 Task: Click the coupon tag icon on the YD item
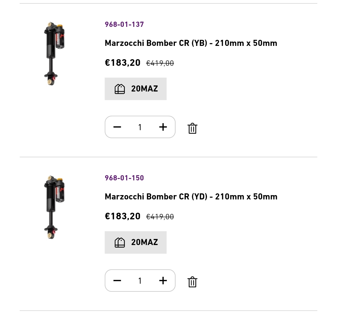click(x=120, y=242)
